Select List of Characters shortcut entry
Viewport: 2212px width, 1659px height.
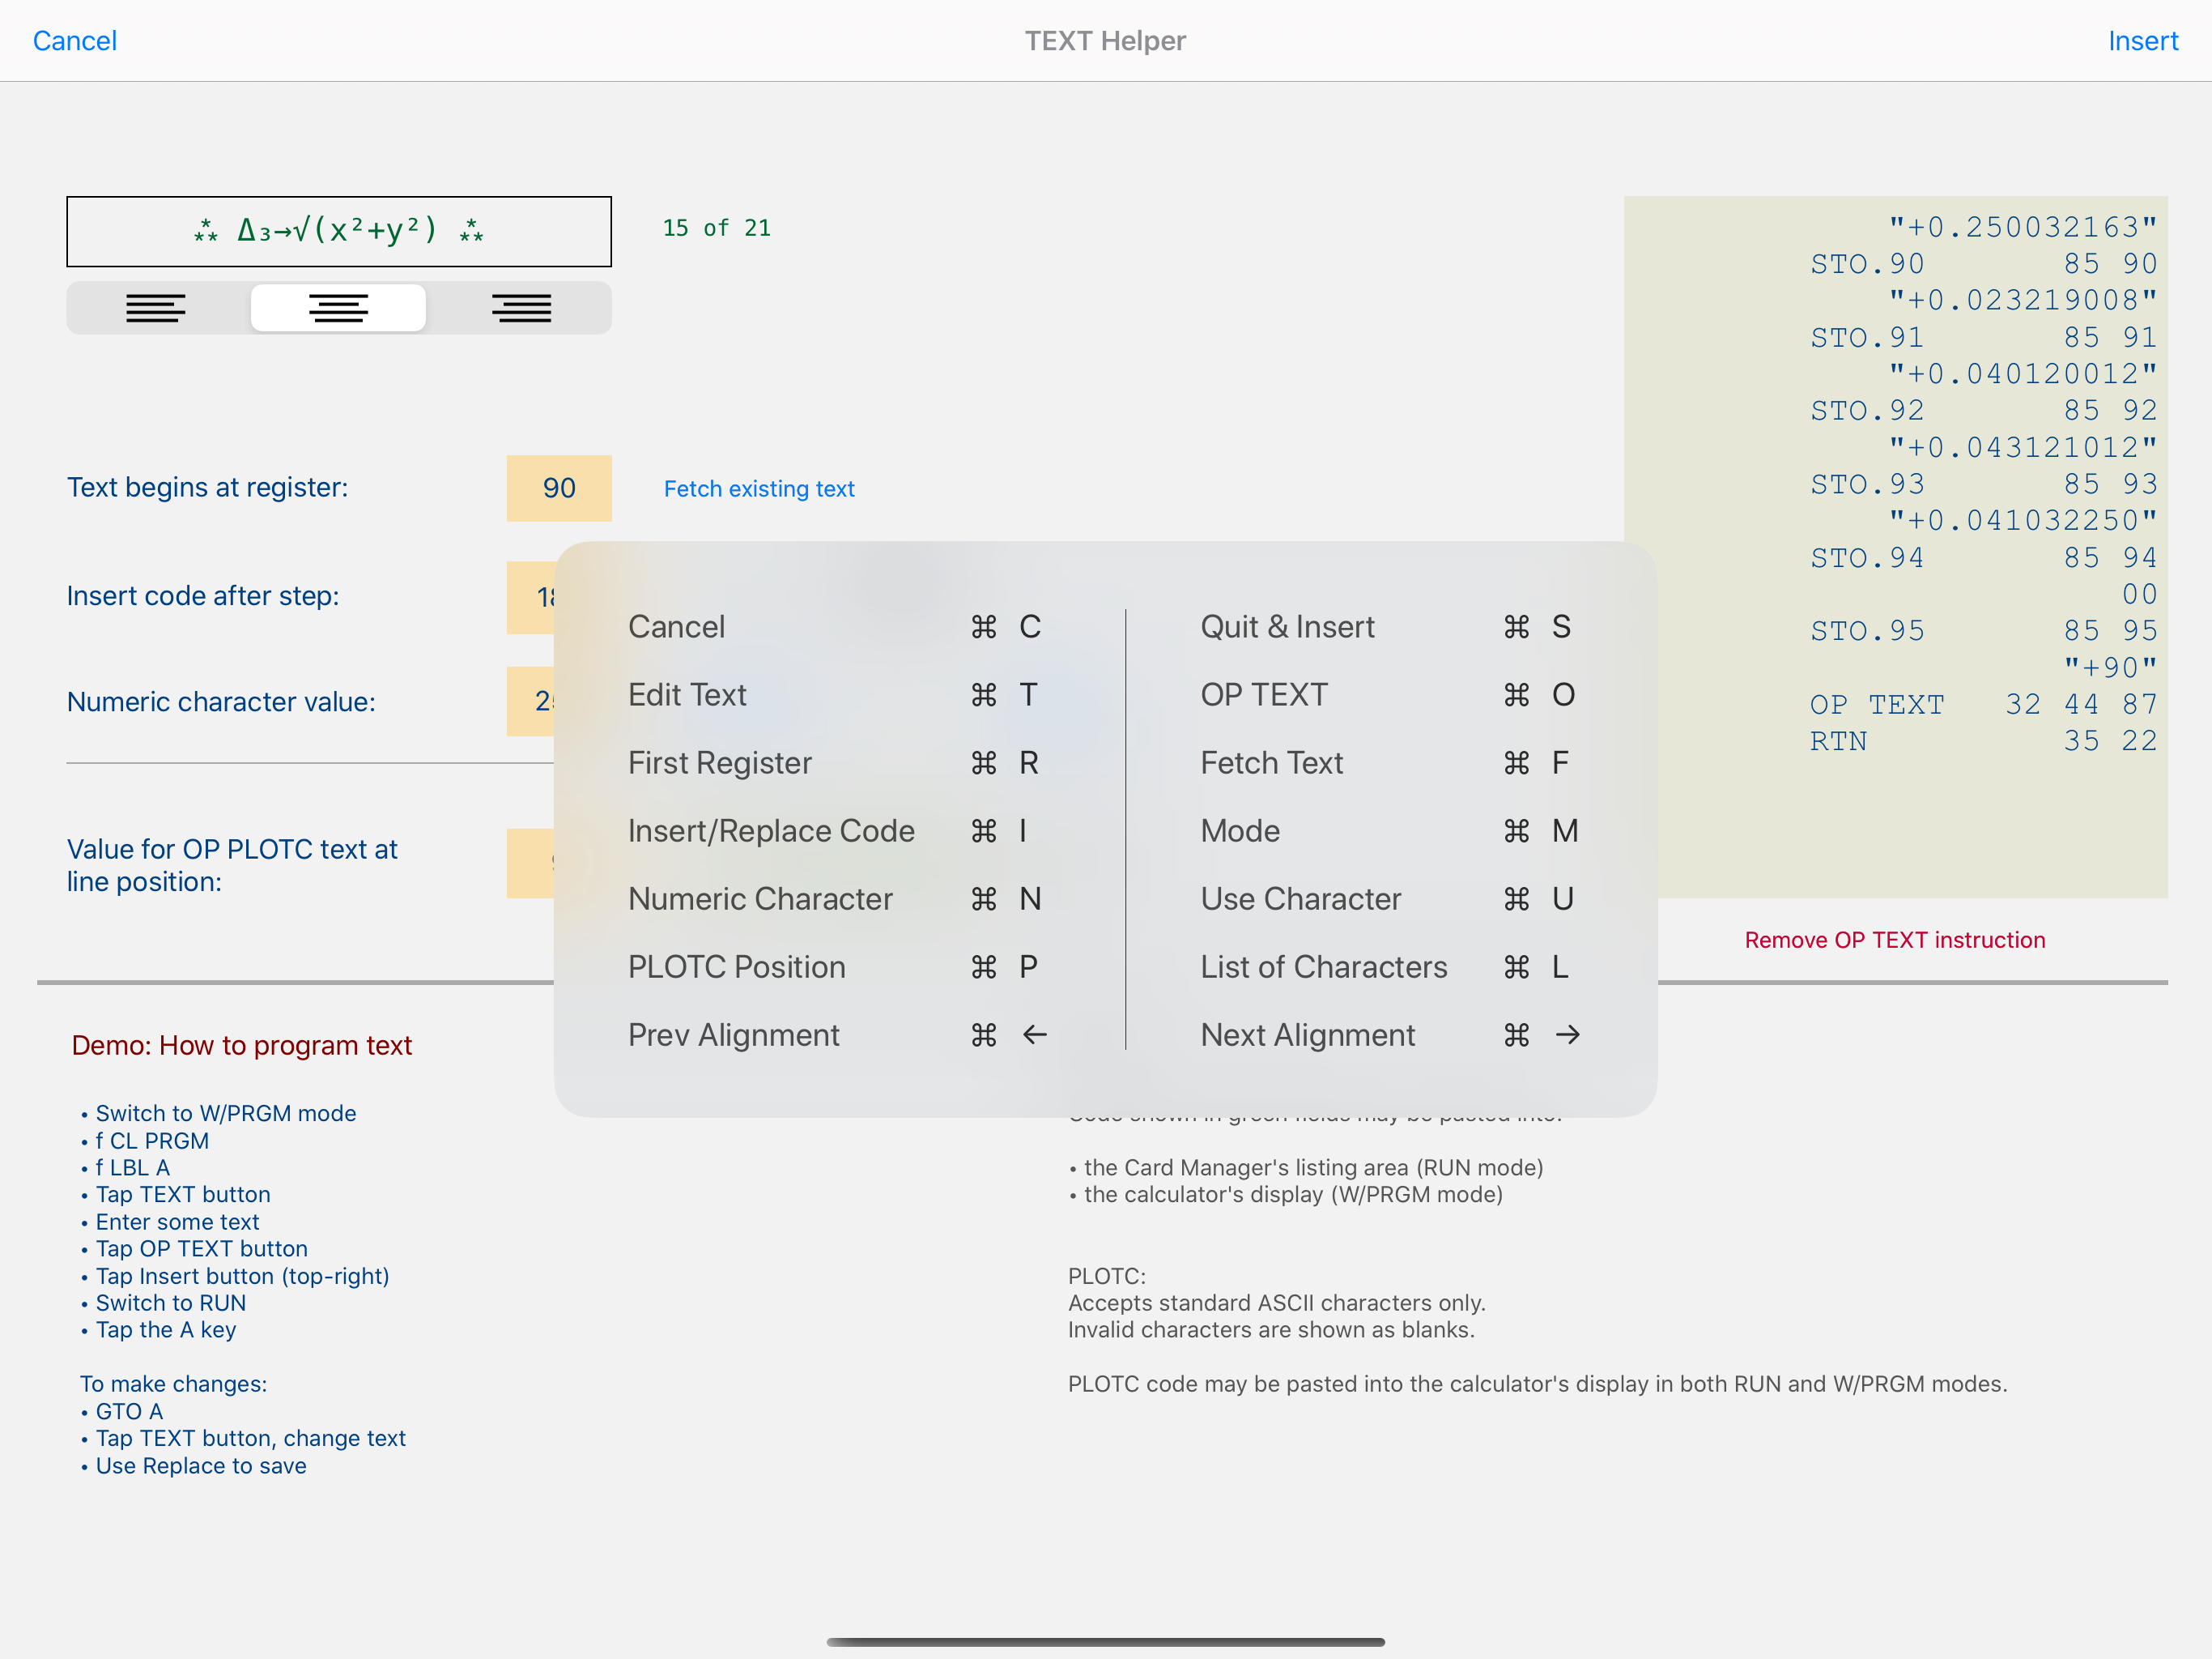point(1323,966)
